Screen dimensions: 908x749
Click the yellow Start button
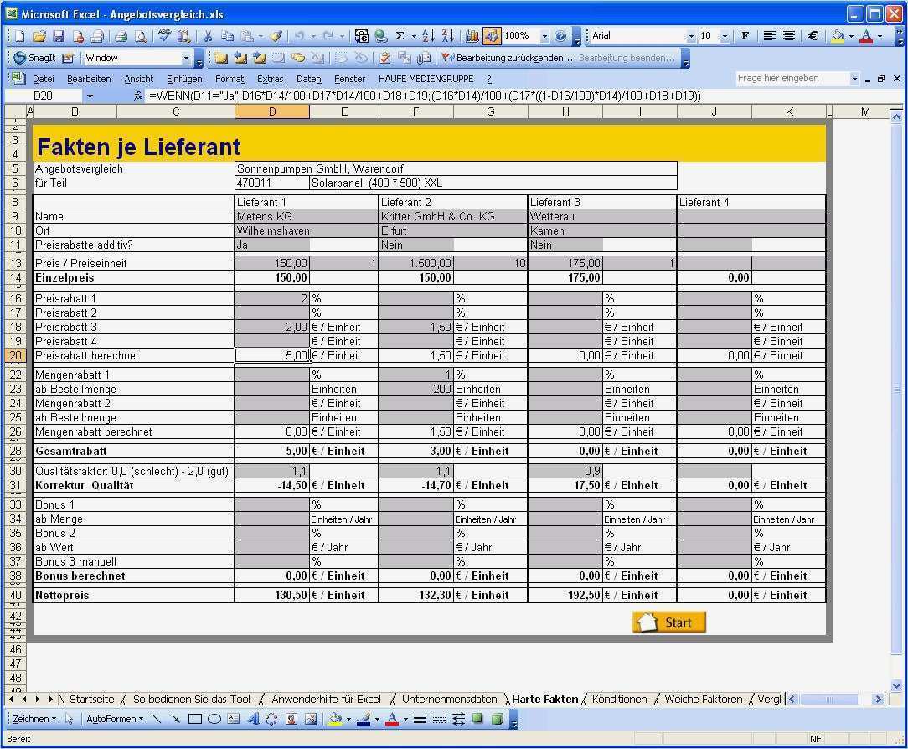668,622
